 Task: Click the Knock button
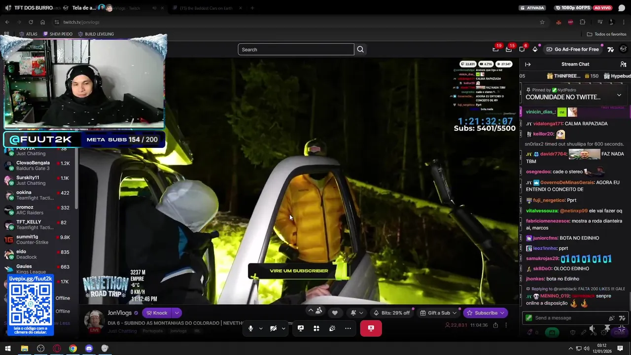coord(157,313)
